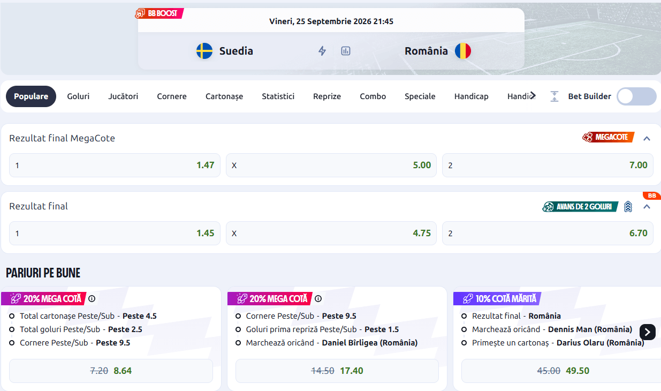Show more market tabs with the right arrow

[x=533, y=95]
